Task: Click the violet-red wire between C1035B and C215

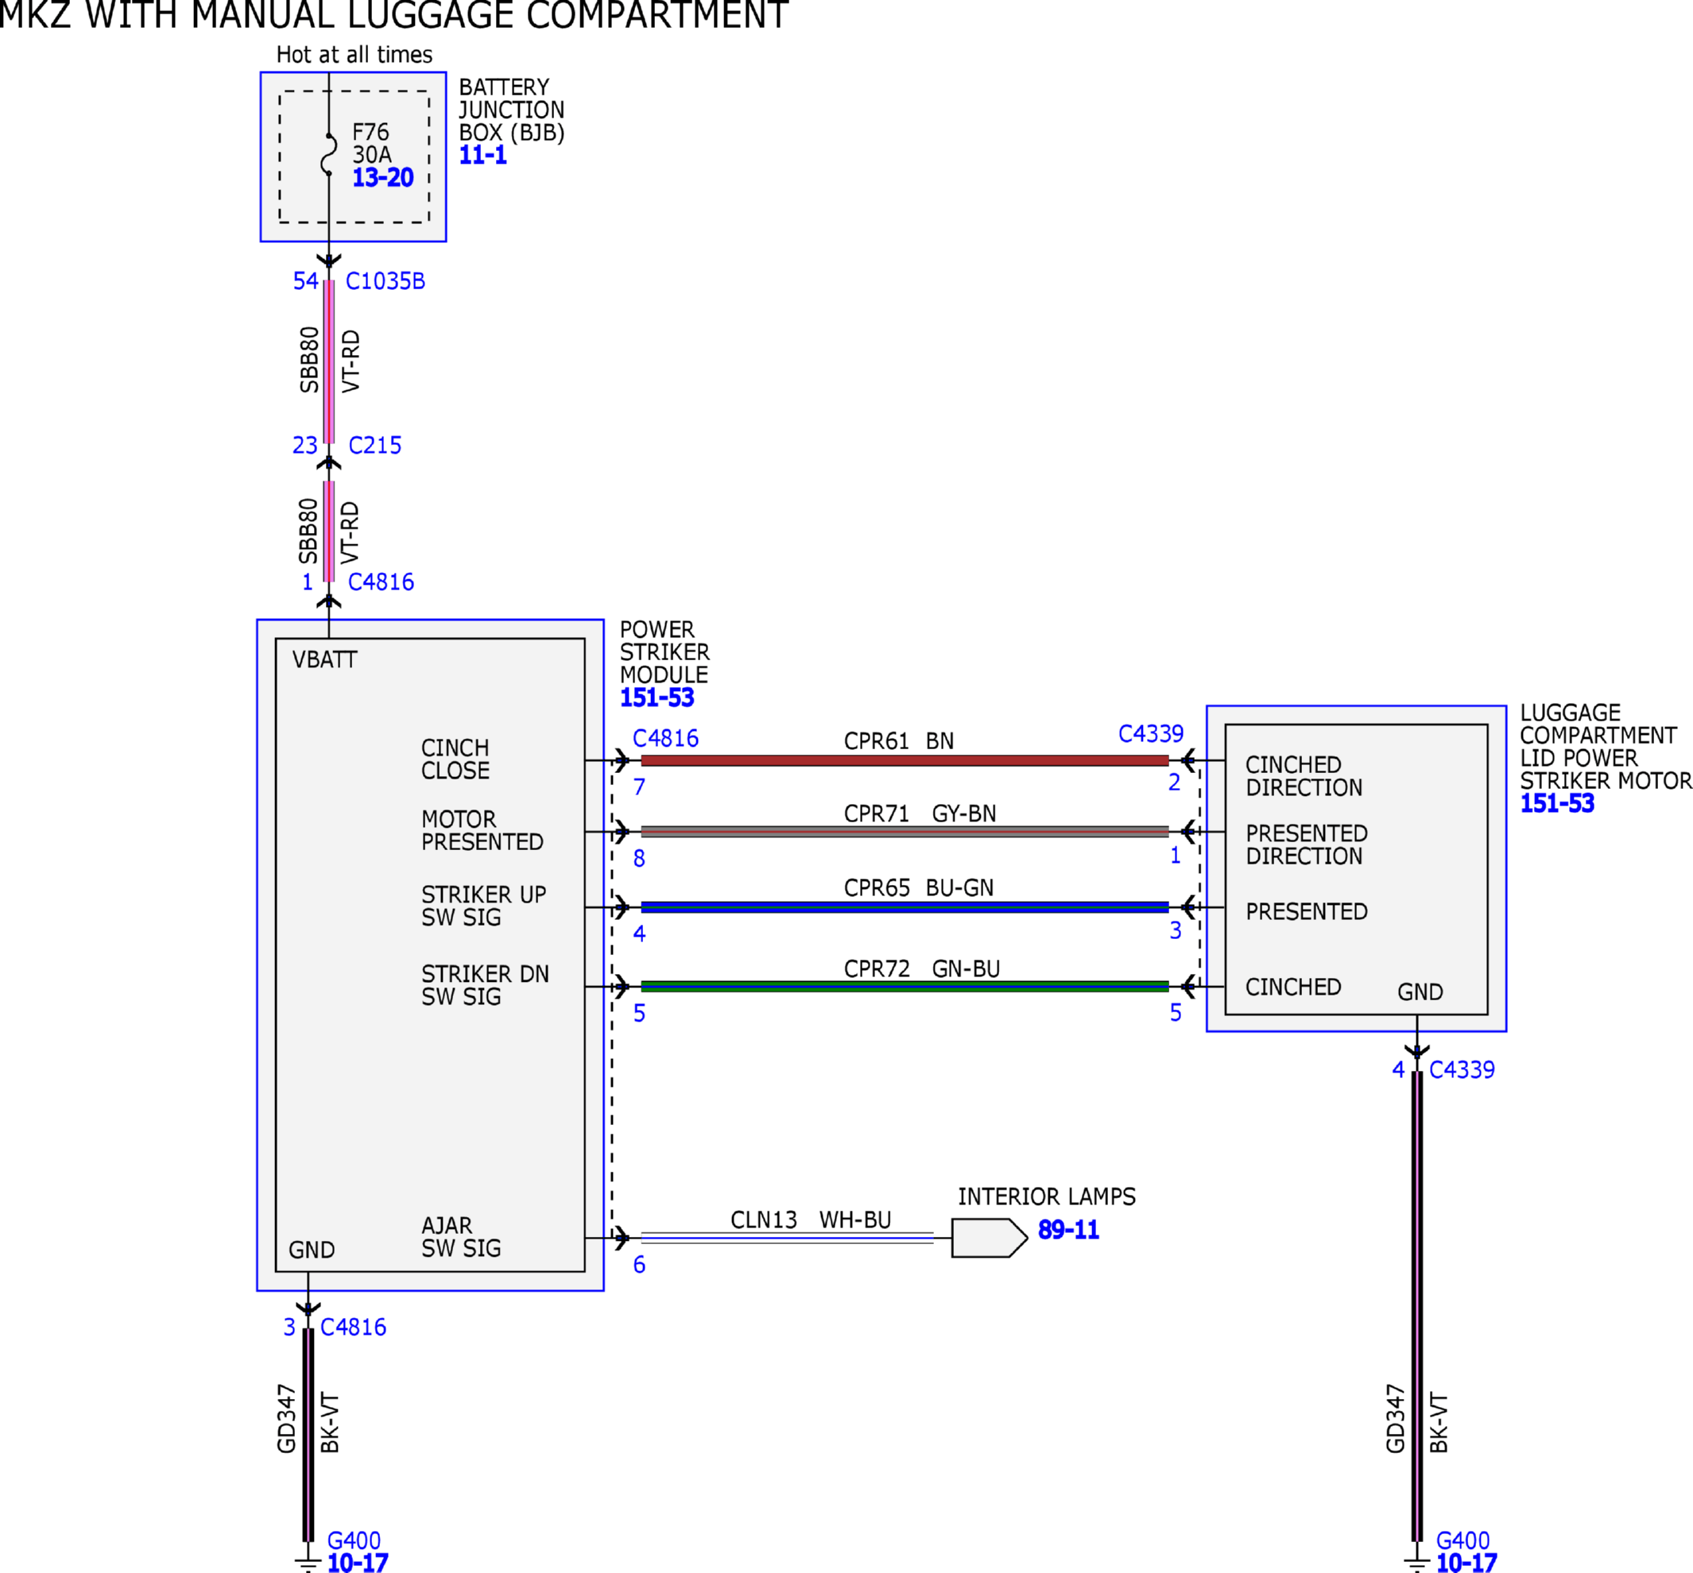Action: pyautogui.click(x=329, y=361)
